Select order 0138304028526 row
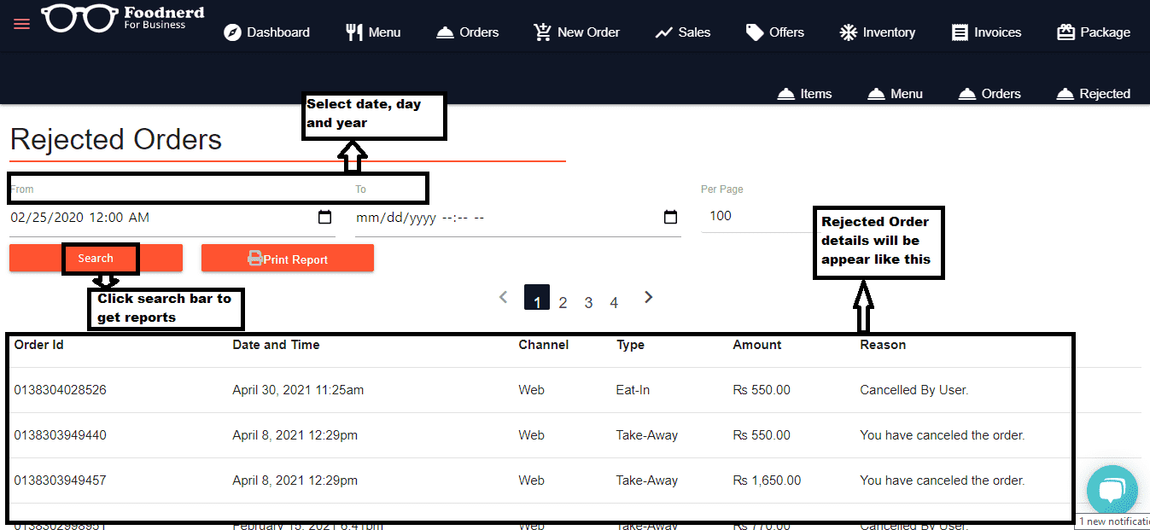 60,390
